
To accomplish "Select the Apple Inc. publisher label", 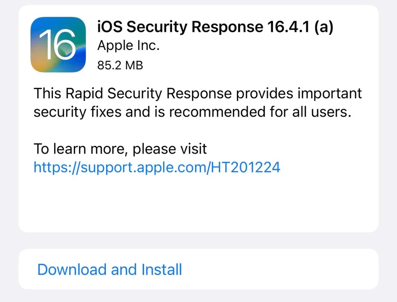I will coord(128,45).
